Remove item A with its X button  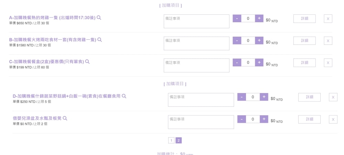click(x=328, y=19)
